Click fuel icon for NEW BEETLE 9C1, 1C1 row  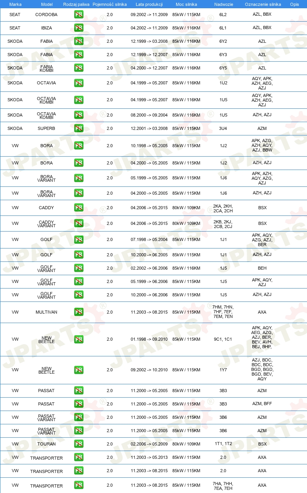tap(79, 339)
